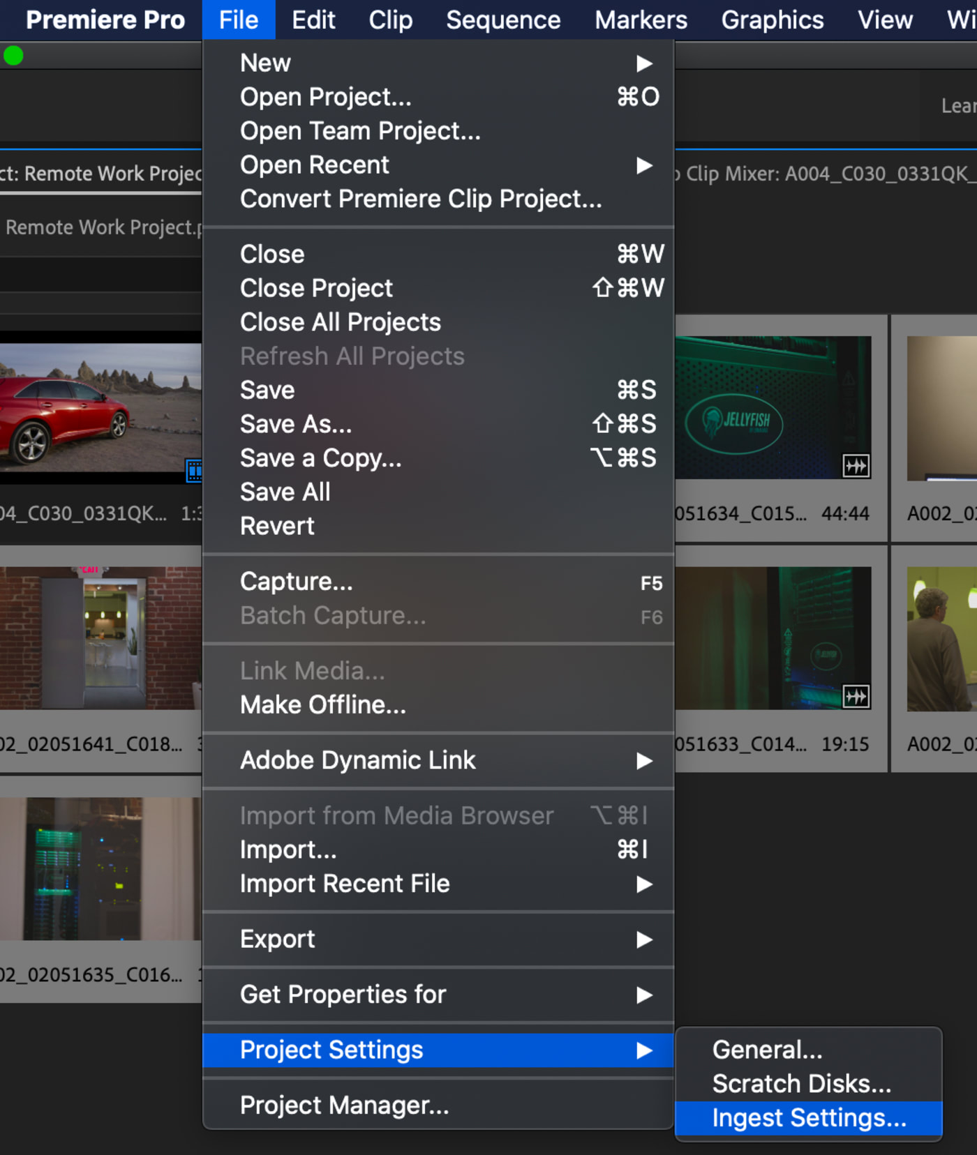This screenshot has width=977, height=1155.
Task: Click clip name 051633_C014
Action: (741, 744)
